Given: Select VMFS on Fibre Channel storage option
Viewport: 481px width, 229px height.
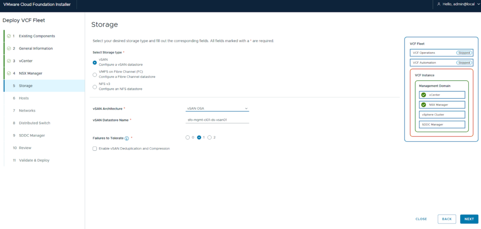Looking at the screenshot, I should coord(95,74).
